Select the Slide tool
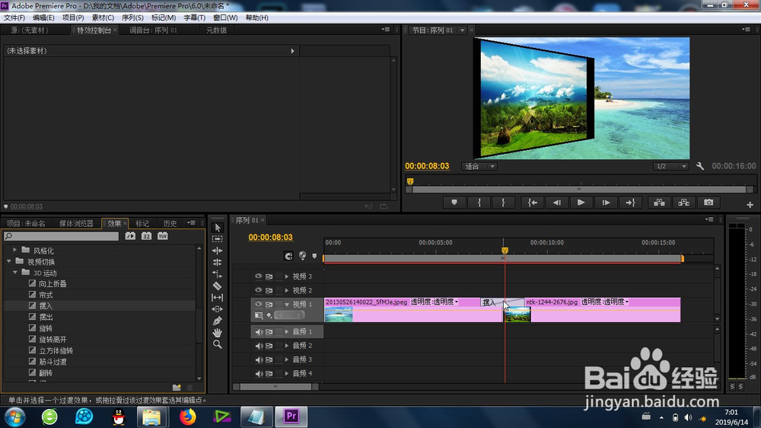The height and width of the screenshot is (428, 761). coord(218,309)
